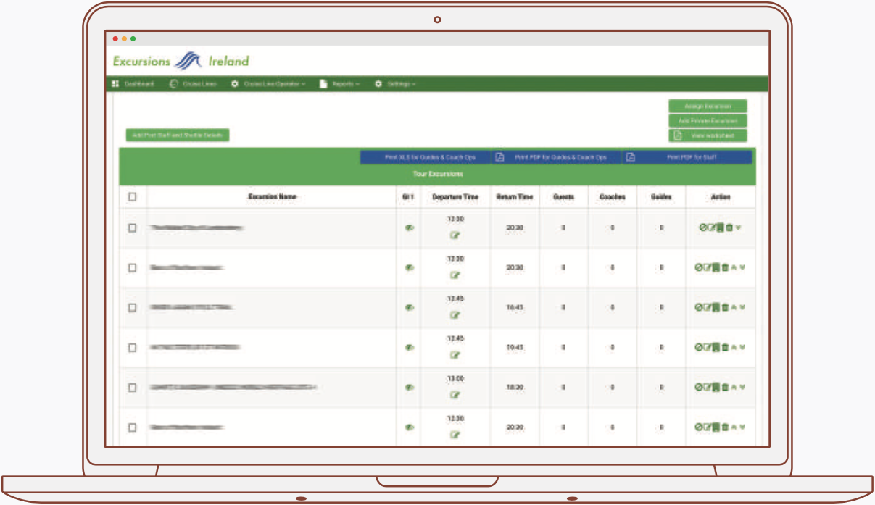Tick the checkbox for the 13:00 departure row
Image resolution: width=875 pixels, height=505 pixels.
(x=132, y=387)
